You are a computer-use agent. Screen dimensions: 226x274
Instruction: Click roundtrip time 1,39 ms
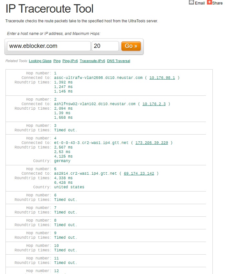[x=62, y=113]
